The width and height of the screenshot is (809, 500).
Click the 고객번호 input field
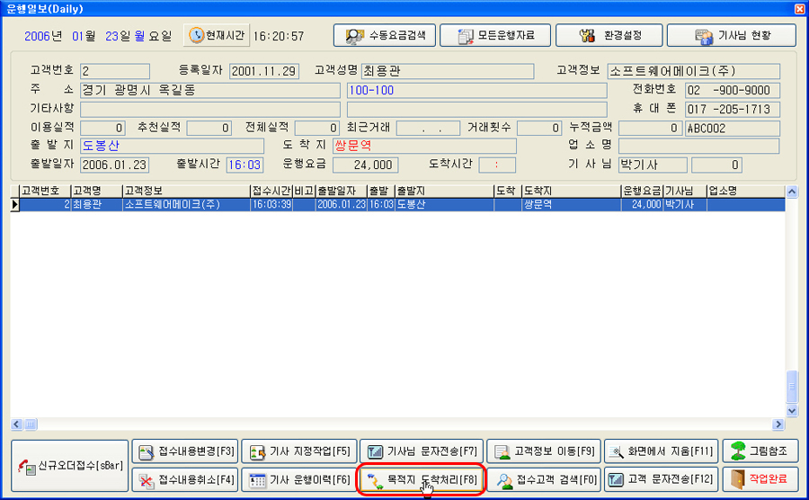(x=115, y=71)
